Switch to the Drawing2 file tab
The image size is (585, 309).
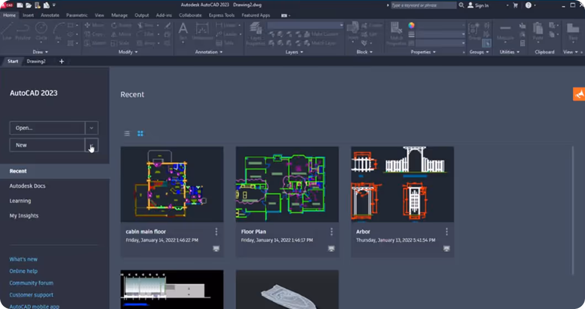(36, 61)
